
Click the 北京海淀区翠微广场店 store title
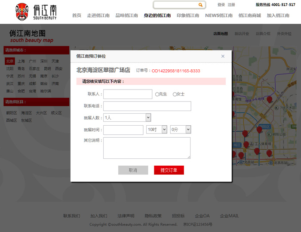coord(103,70)
